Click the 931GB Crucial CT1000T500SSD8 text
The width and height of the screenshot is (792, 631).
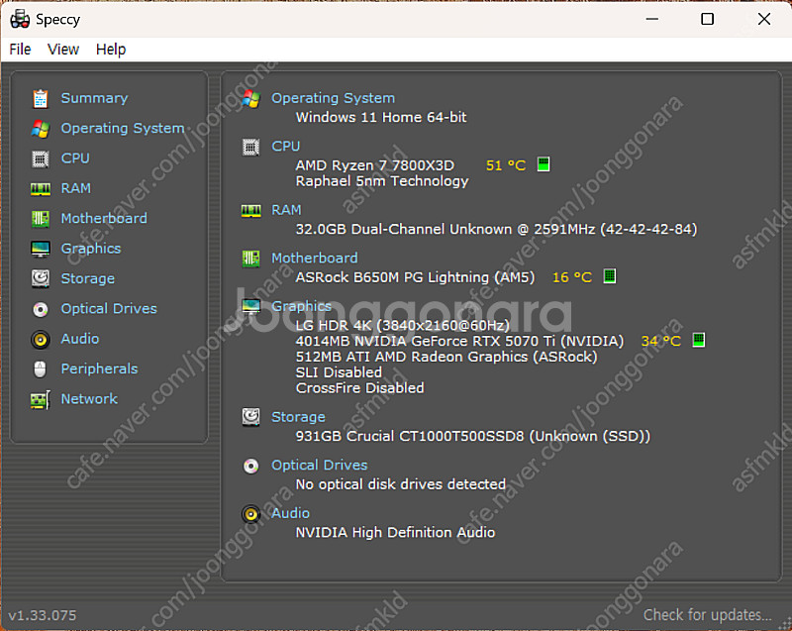point(473,436)
